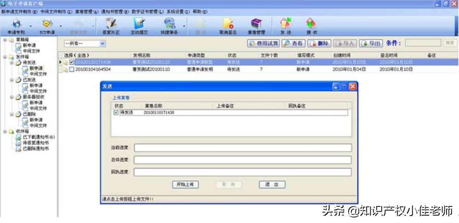Click the 删除 button
Image resolution: width=459 pixels, height=223 pixels.
coord(319,43)
